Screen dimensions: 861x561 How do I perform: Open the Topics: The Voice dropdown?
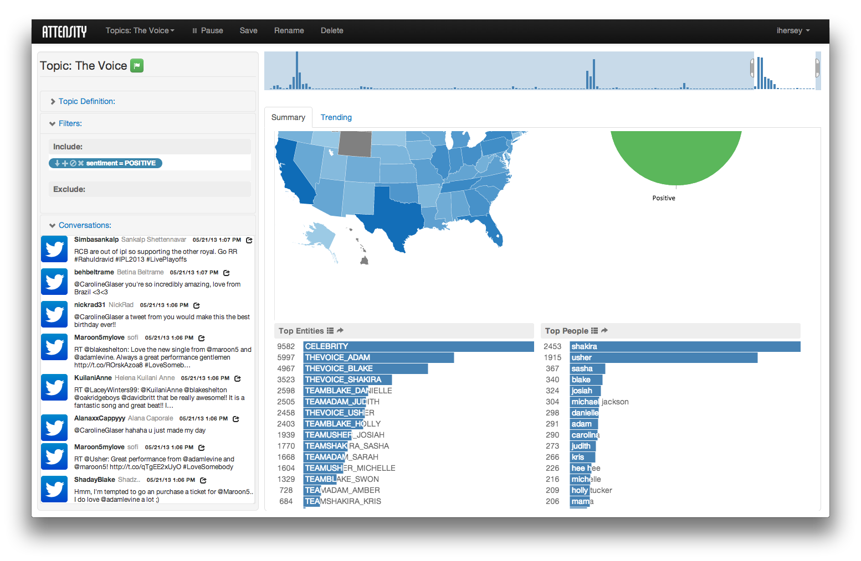140,31
